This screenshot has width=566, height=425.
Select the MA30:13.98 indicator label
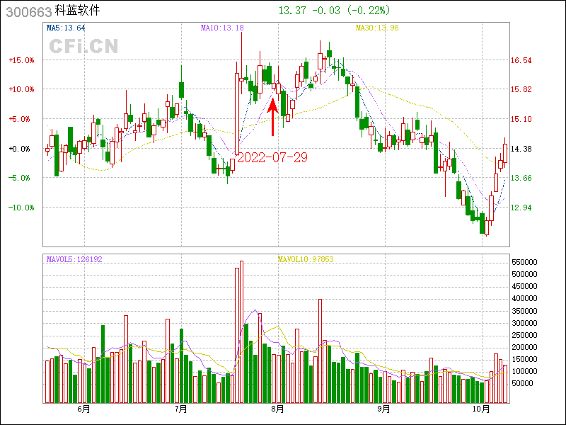coord(377,28)
